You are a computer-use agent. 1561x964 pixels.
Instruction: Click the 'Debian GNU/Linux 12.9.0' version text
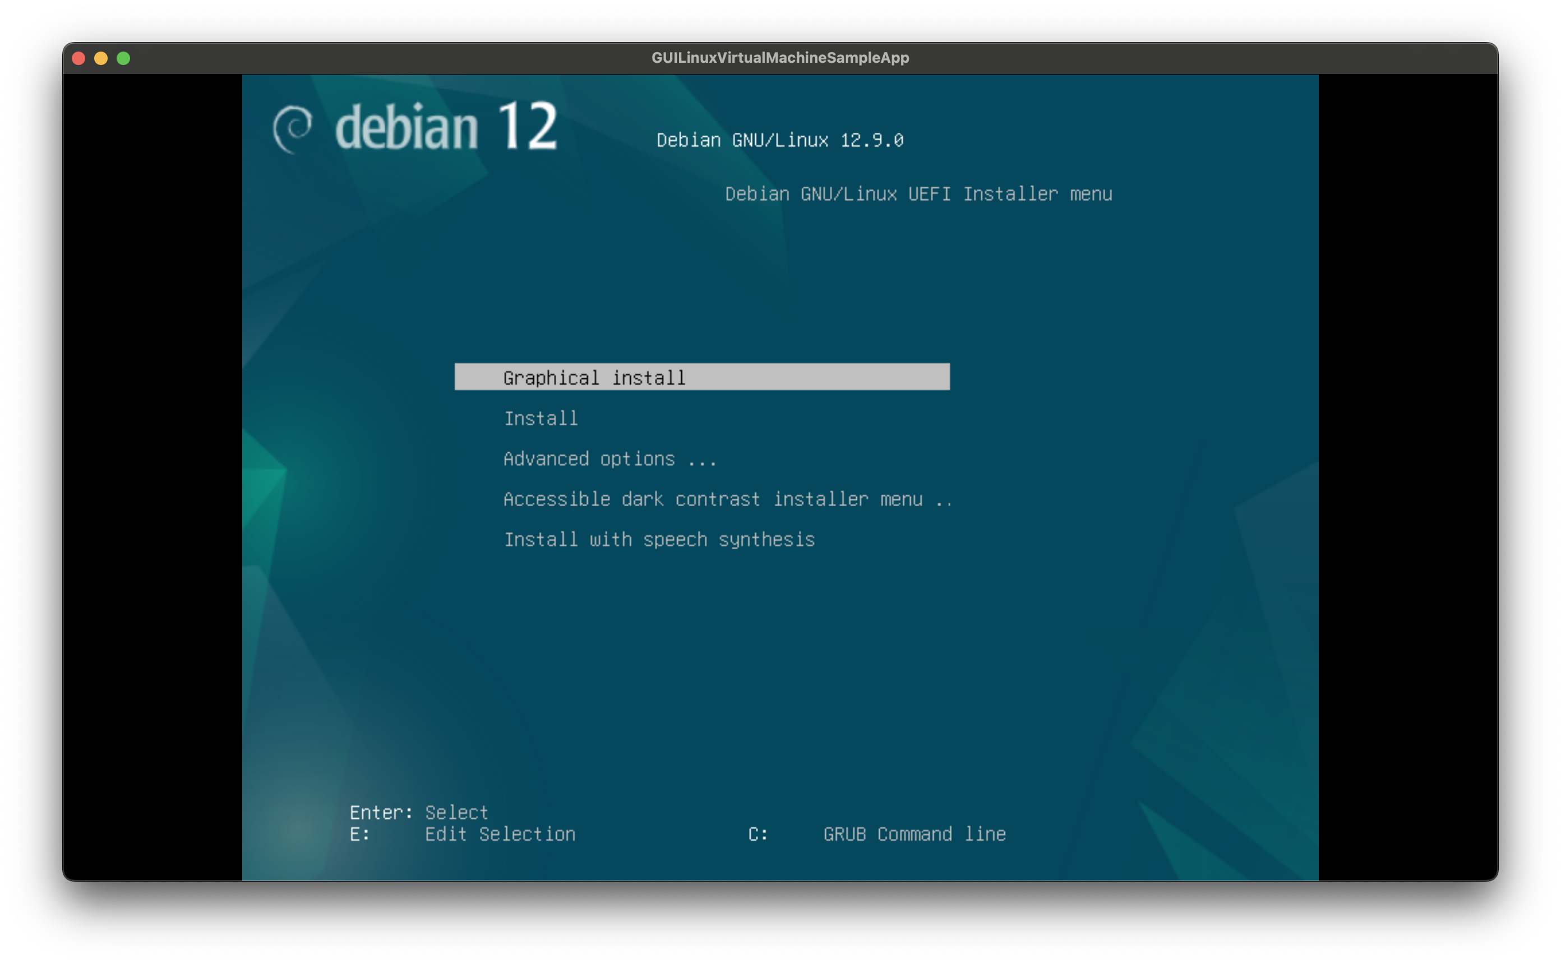pyautogui.click(x=780, y=140)
